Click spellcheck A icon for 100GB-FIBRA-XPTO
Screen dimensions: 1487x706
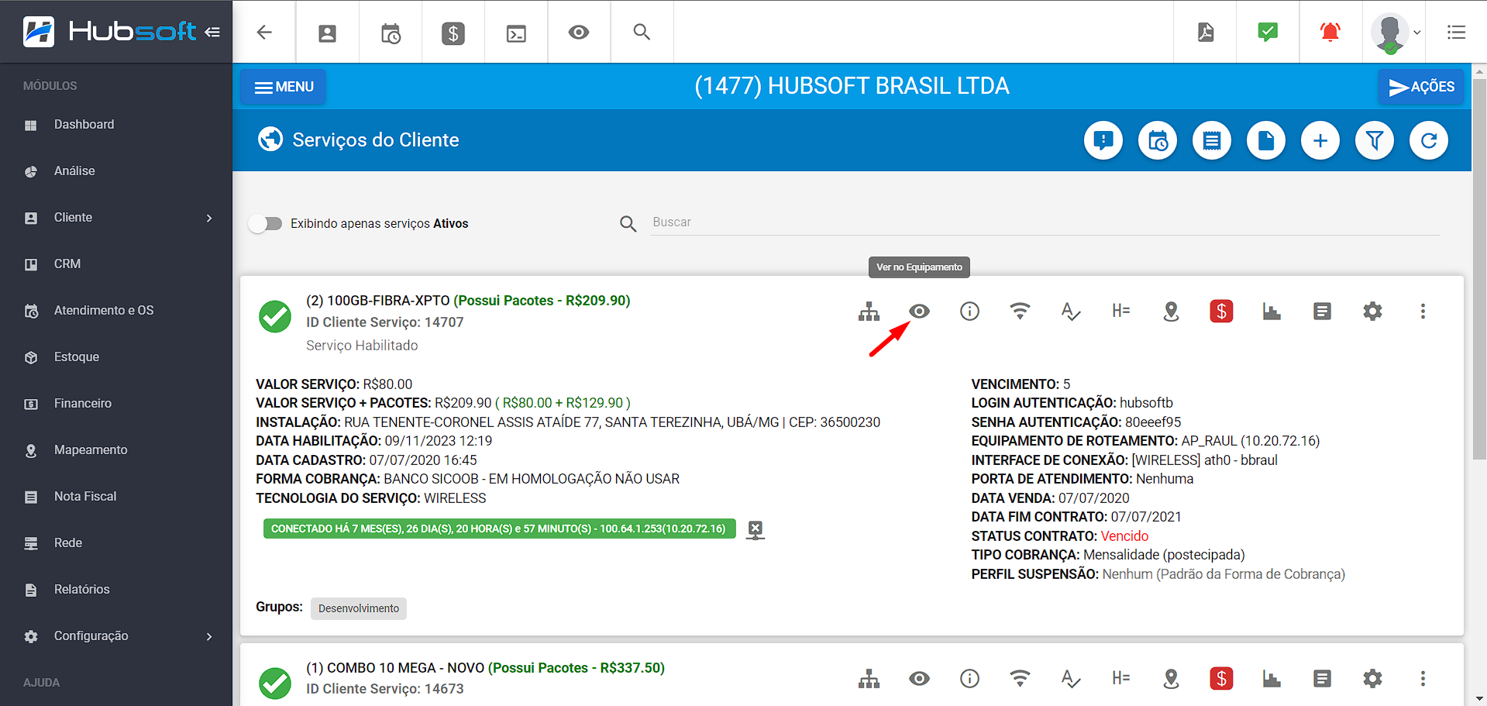[1070, 312]
